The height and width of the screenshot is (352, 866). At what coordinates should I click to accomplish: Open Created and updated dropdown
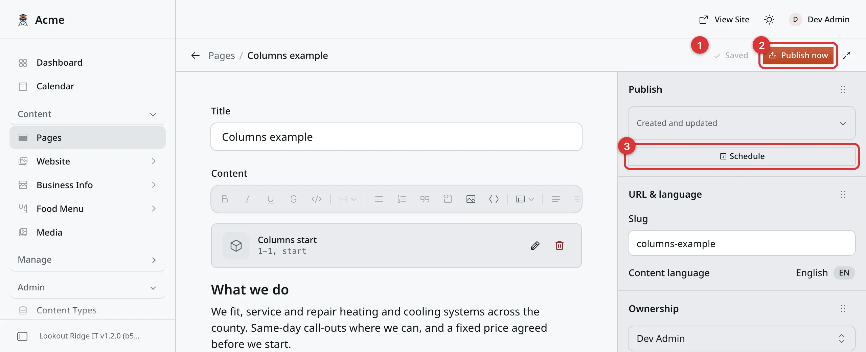[742, 123]
